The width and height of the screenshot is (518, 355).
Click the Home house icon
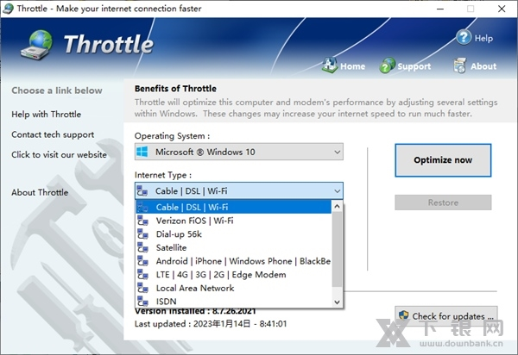pyautogui.click(x=329, y=65)
